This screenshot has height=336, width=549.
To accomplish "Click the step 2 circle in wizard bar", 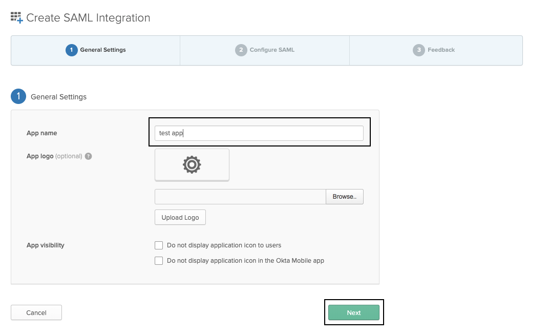I will click(241, 50).
